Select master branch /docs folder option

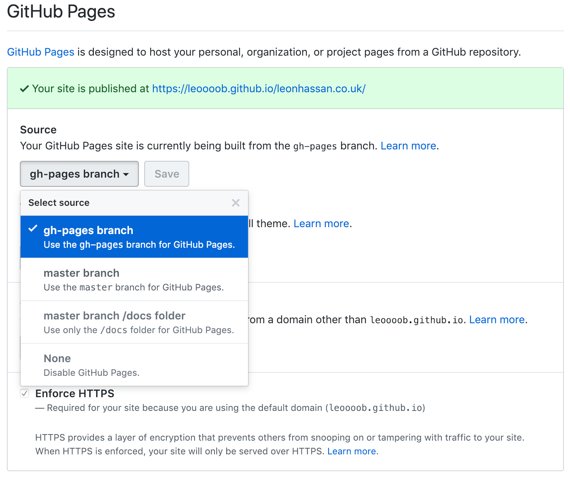pyautogui.click(x=134, y=322)
